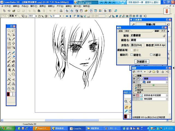Screen dimensions: 175x131
Task: Hide the selected top 圖層 layer
Action: (134, 79)
